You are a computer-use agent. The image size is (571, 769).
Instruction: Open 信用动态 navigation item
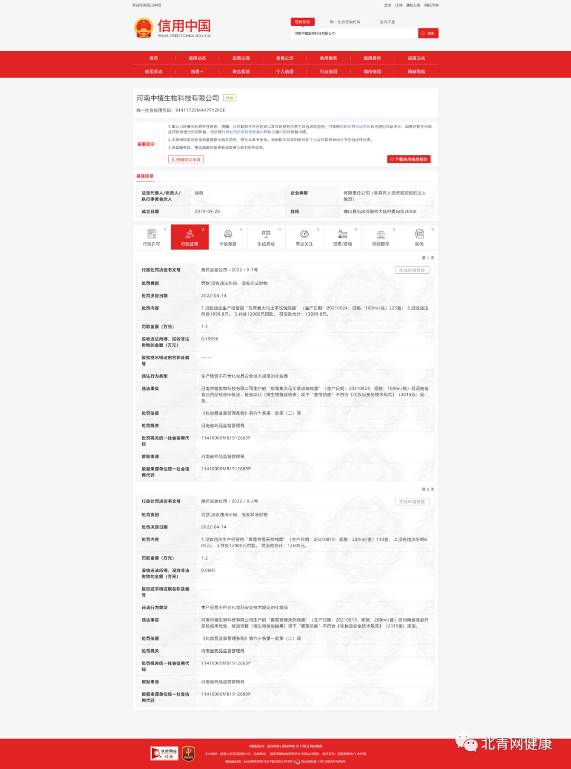click(x=197, y=58)
